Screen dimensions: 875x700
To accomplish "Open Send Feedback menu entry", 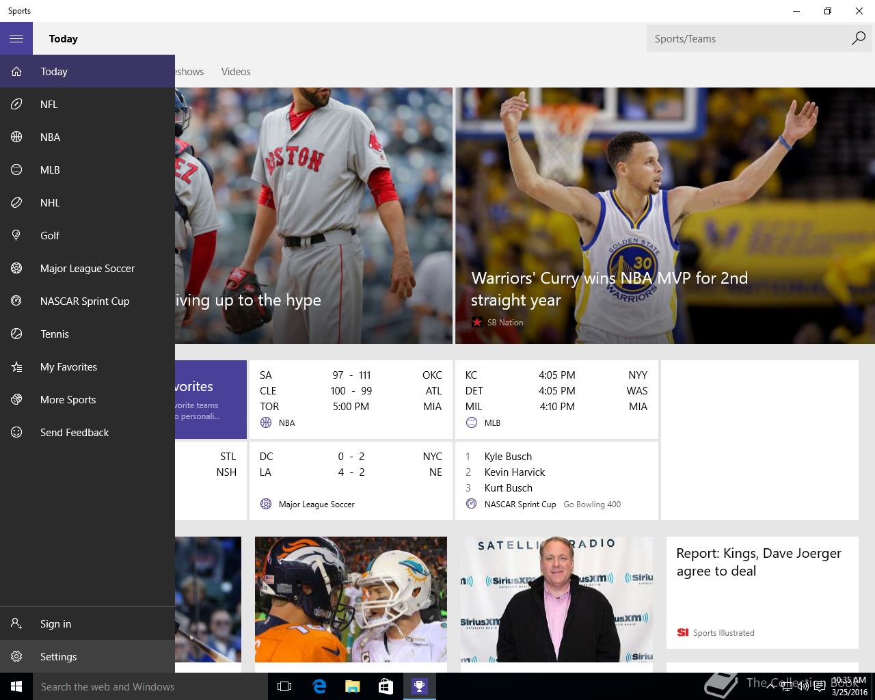I will [87, 433].
